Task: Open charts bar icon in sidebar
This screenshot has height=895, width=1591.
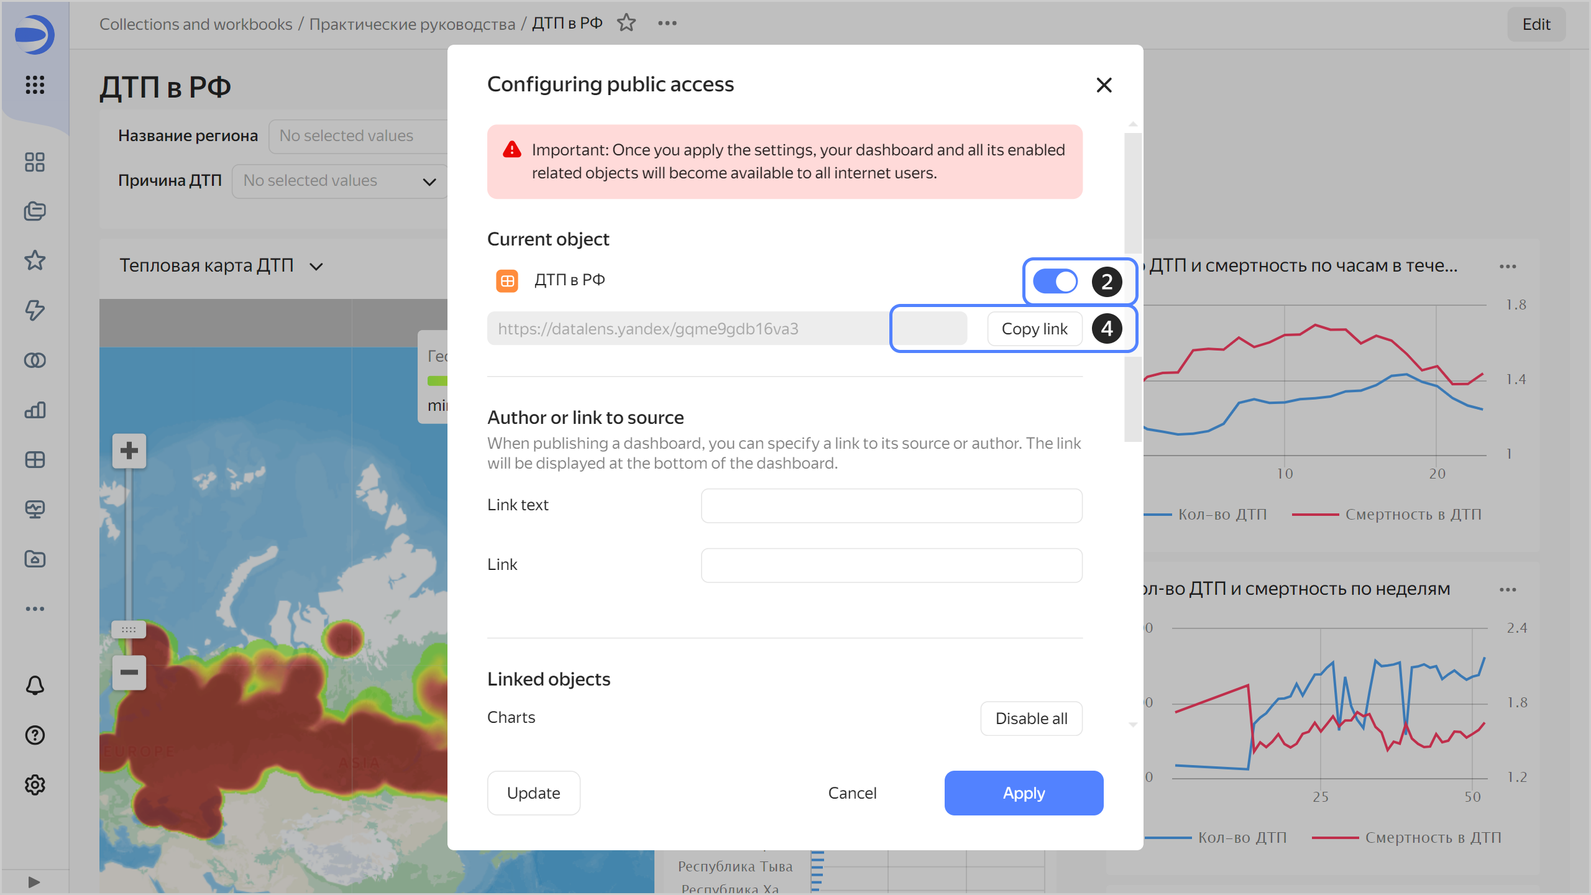Action: [x=35, y=410]
